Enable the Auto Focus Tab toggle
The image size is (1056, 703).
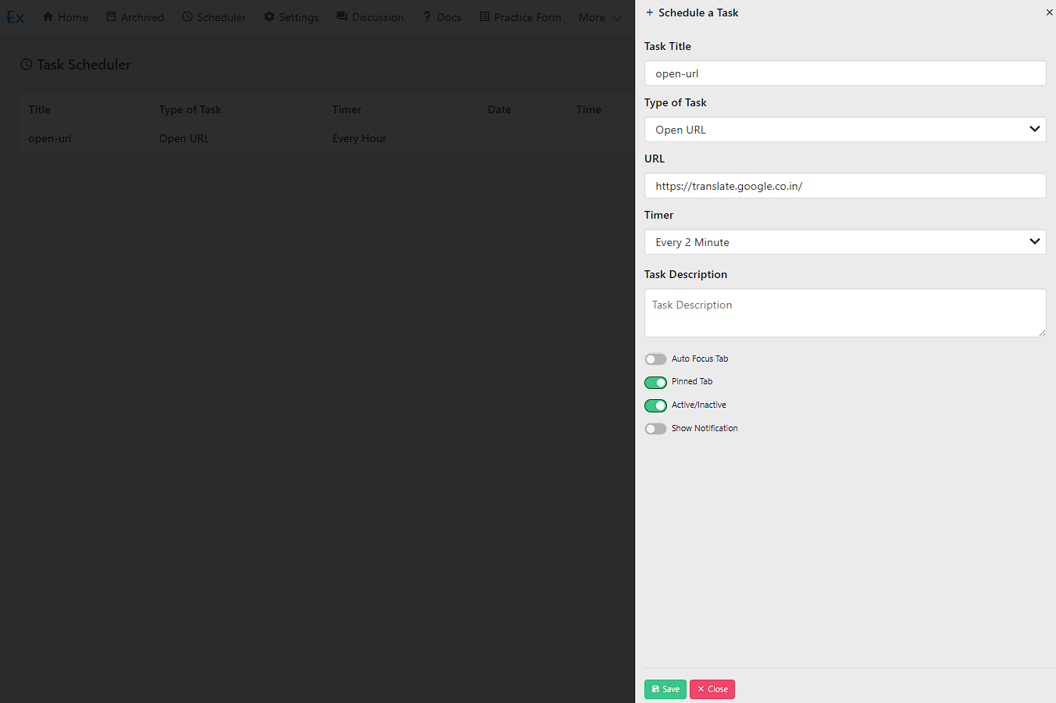[655, 359]
